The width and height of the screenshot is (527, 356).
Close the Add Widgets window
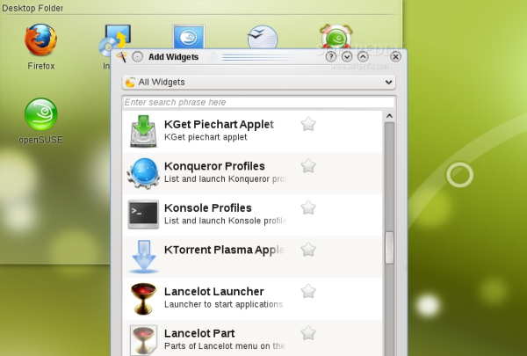pyautogui.click(x=395, y=56)
